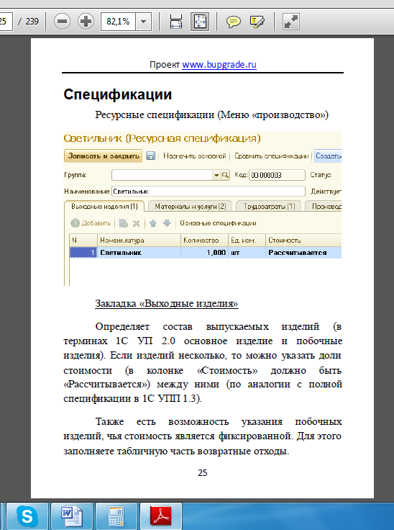Click the page number 25 at bottom
This screenshot has width=394, height=530.
203,473
